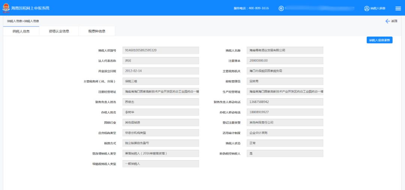The image size is (405, 190).
Task: Select the 登记注册类型 field
Action: pos(285,123)
